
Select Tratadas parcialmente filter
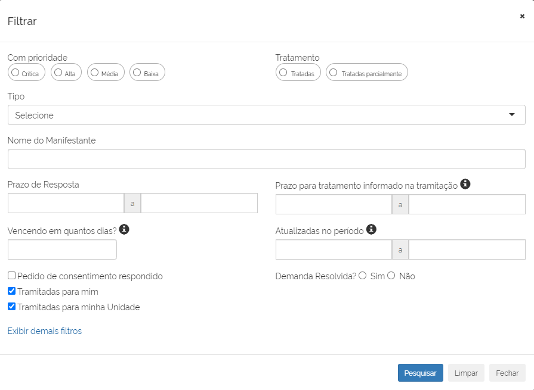click(x=334, y=73)
